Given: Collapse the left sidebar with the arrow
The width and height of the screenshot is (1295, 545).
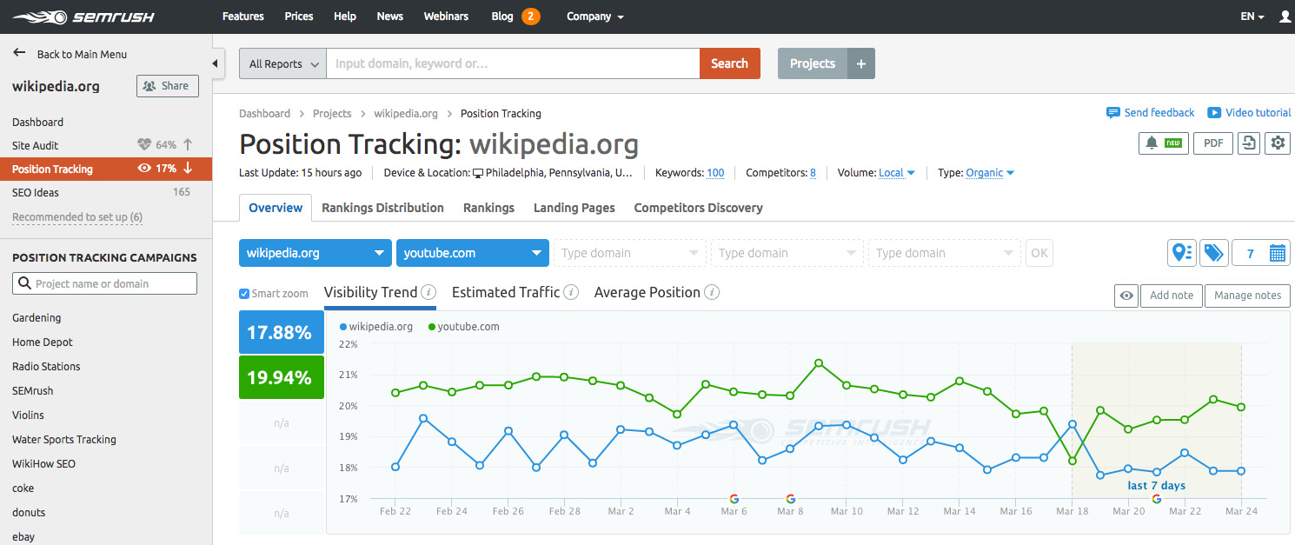Looking at the screenshot, I should point(215,63).
